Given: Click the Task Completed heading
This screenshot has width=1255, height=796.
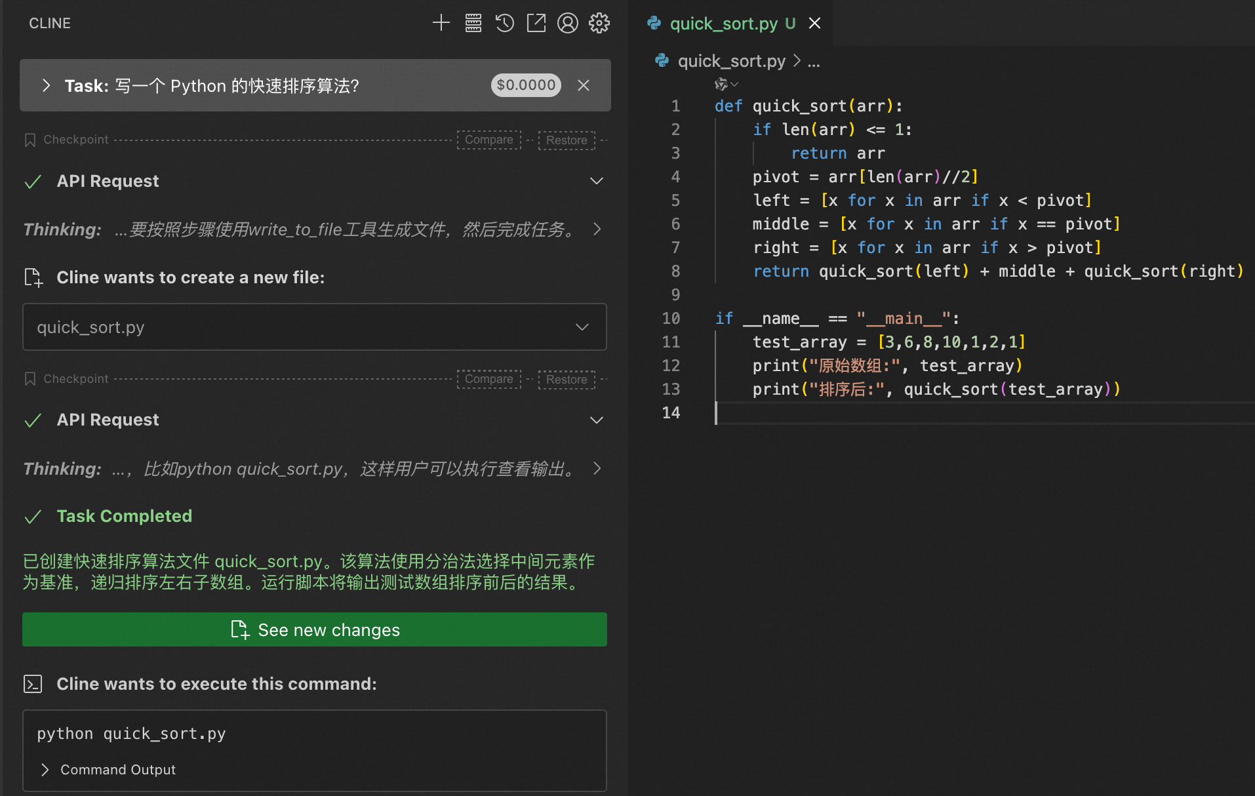Looking at the screenshot, I should pyautogui.click(x=125, y=516).
